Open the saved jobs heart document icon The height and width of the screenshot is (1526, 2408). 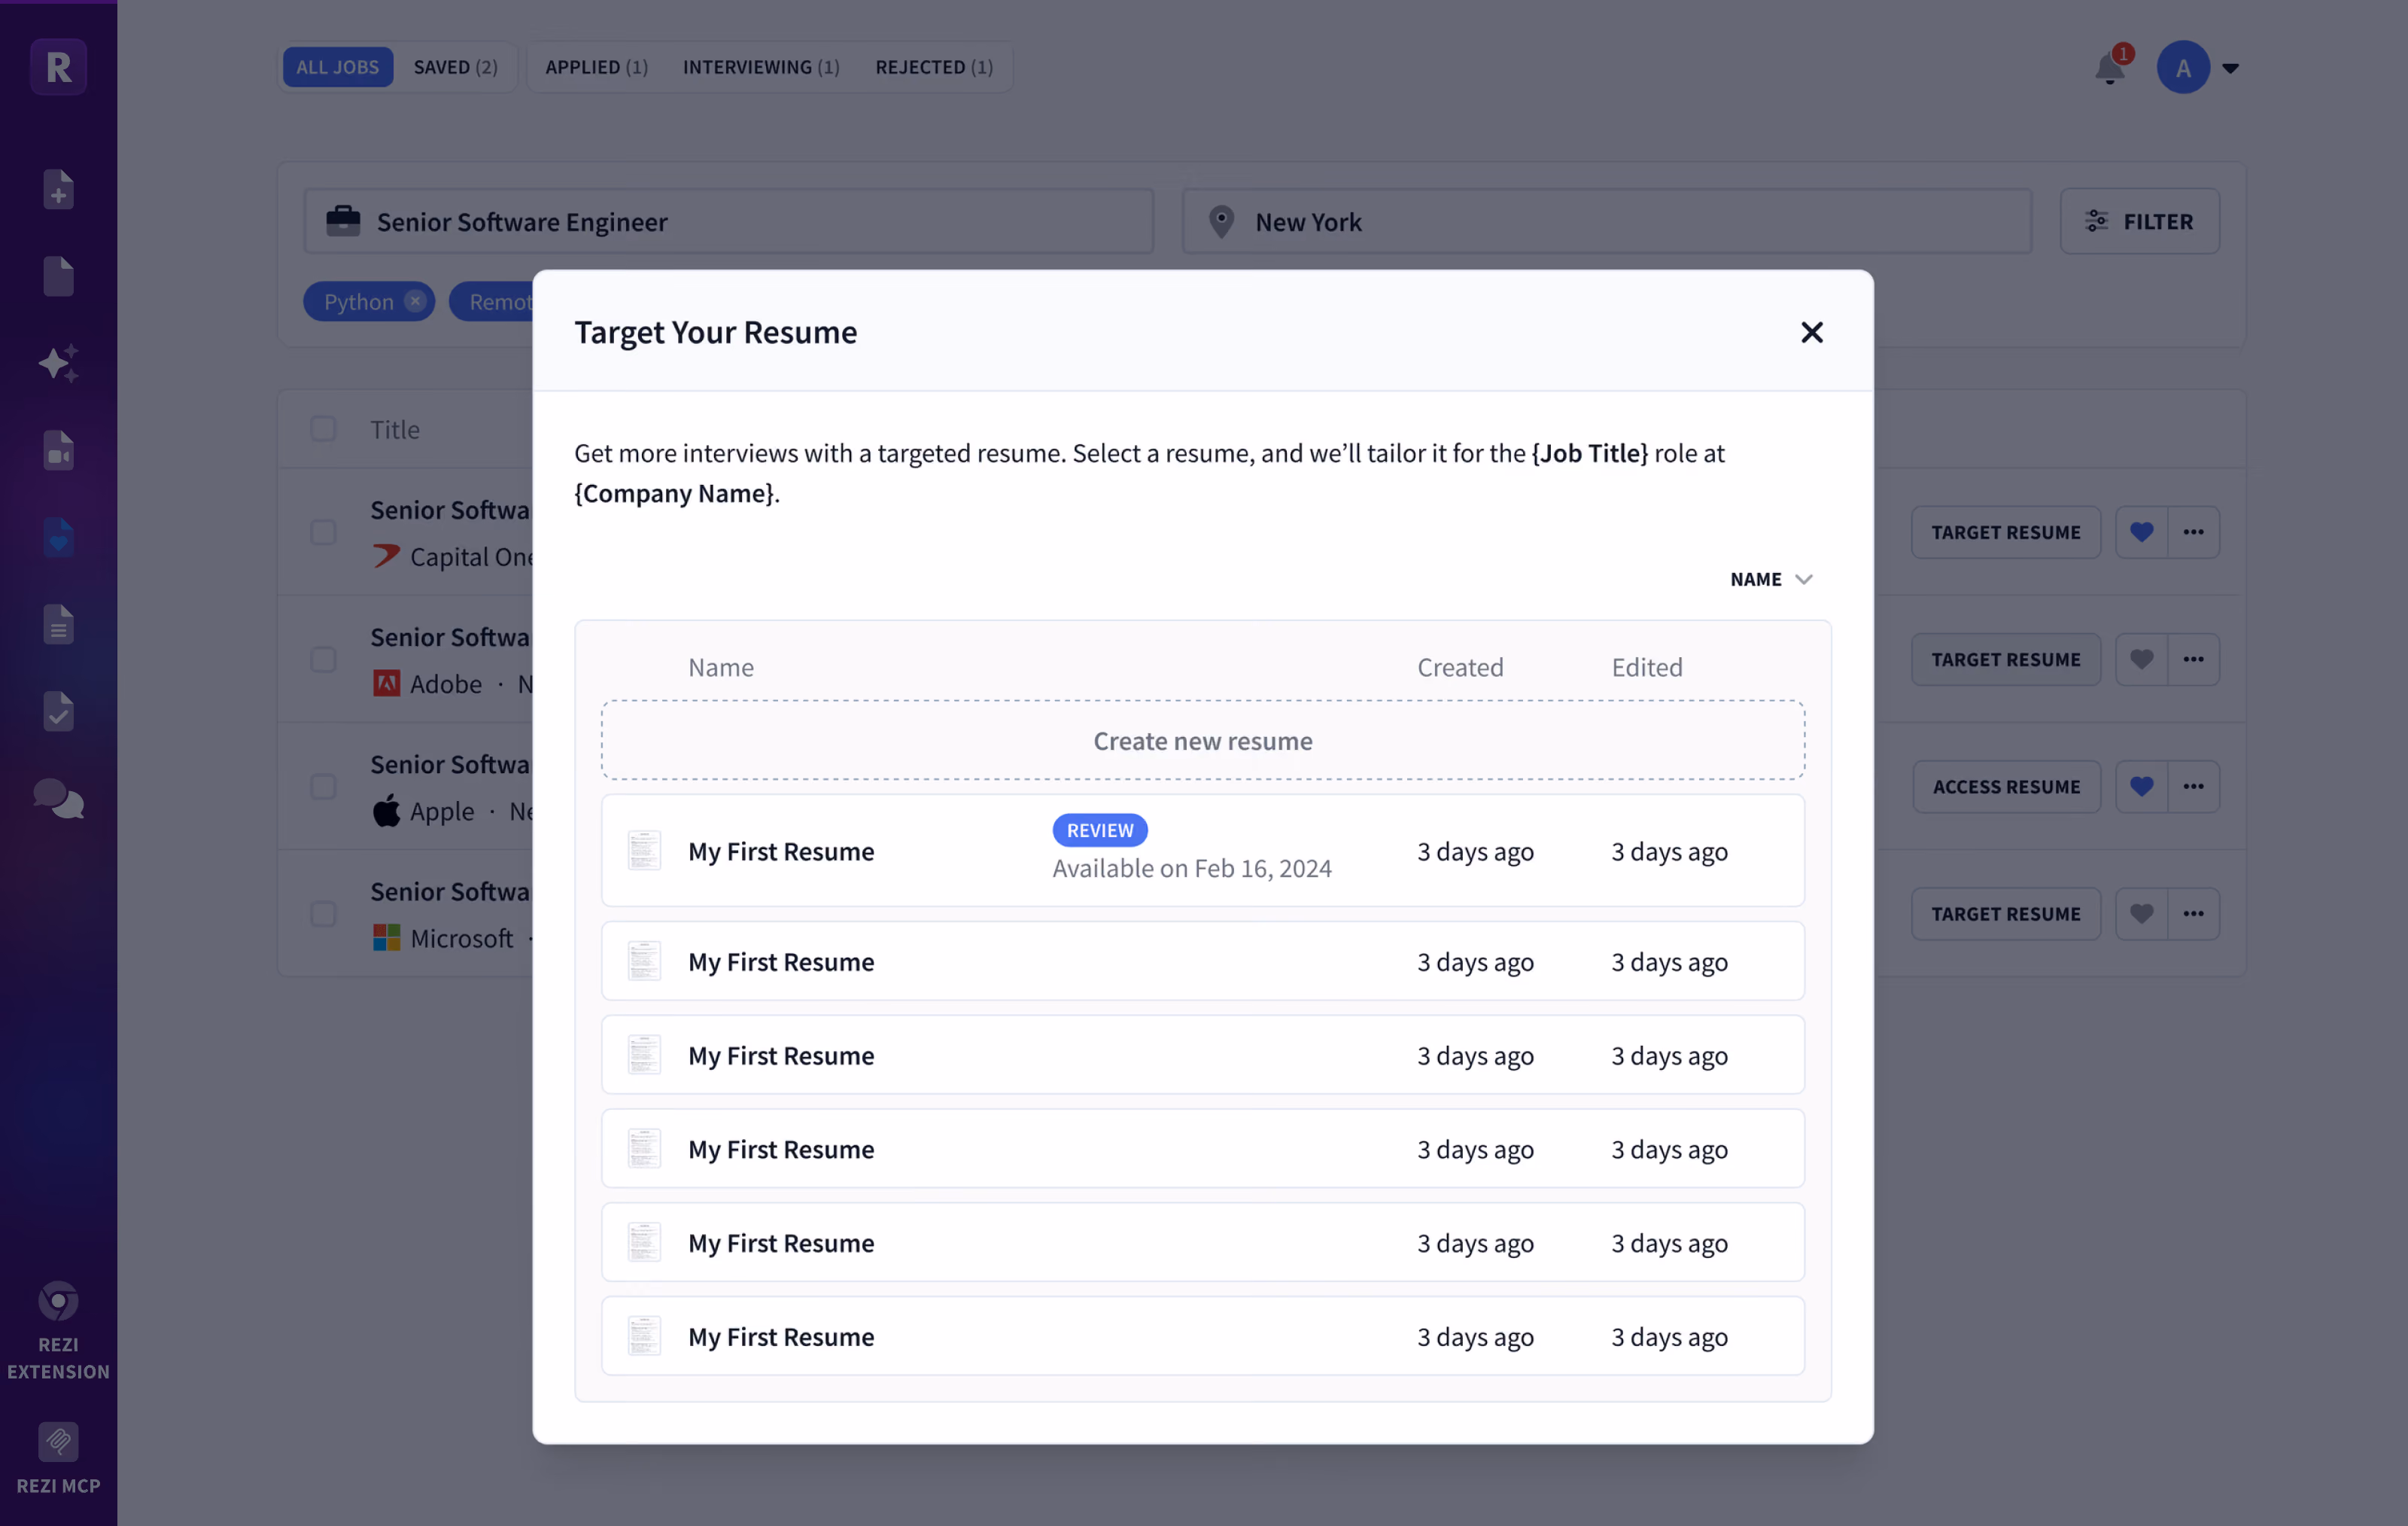click(x=58, y=538)
